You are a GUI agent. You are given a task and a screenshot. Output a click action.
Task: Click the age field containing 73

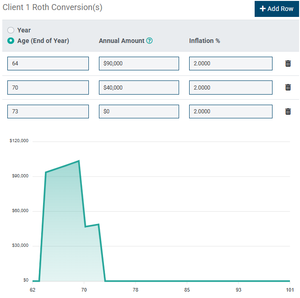click(48, 111)
